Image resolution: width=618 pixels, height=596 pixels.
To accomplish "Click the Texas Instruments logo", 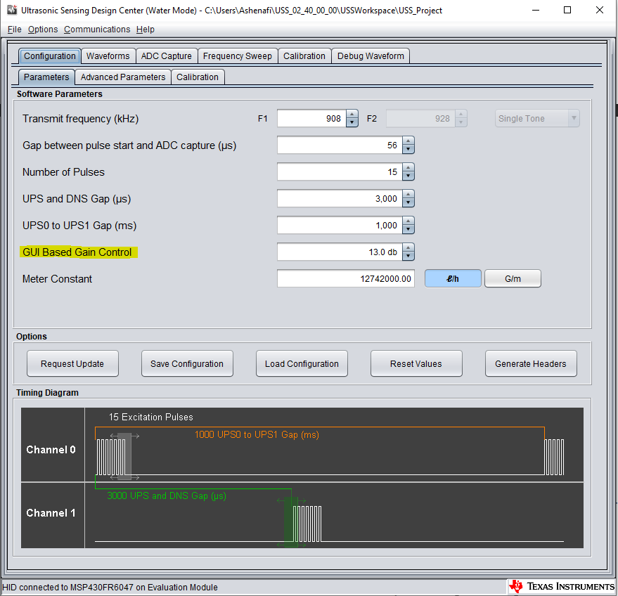I will pyautogui.click(x=562, y=587).
